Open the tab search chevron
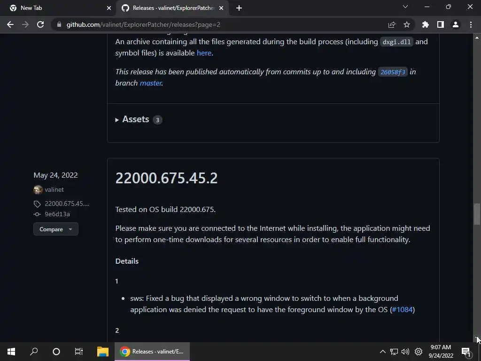 405,7
